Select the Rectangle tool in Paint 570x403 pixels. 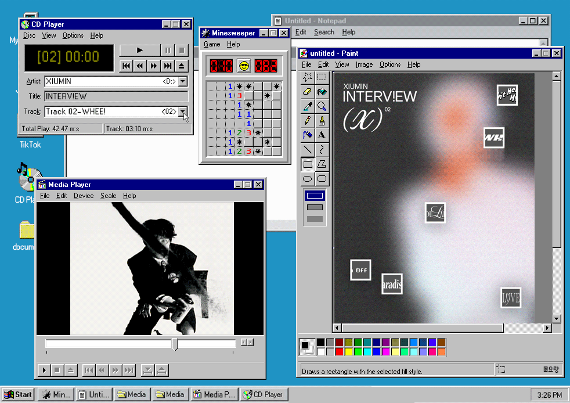point(308,164)
